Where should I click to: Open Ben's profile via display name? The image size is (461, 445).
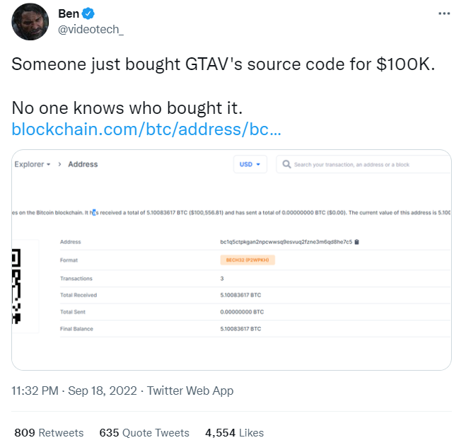tap(68, 13)
